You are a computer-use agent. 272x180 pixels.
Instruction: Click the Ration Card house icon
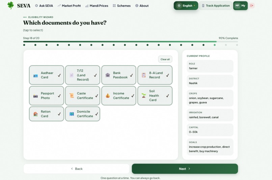click(35, 114)
